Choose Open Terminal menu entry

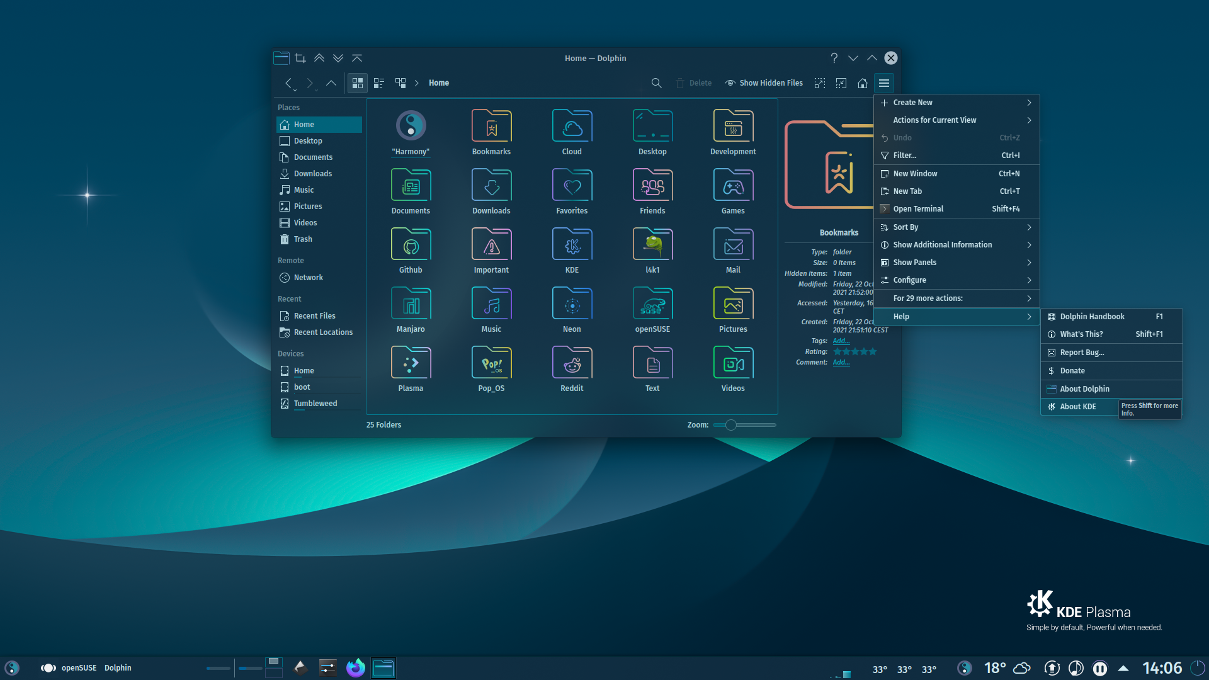pyautogui.click(x=956, y=209)
